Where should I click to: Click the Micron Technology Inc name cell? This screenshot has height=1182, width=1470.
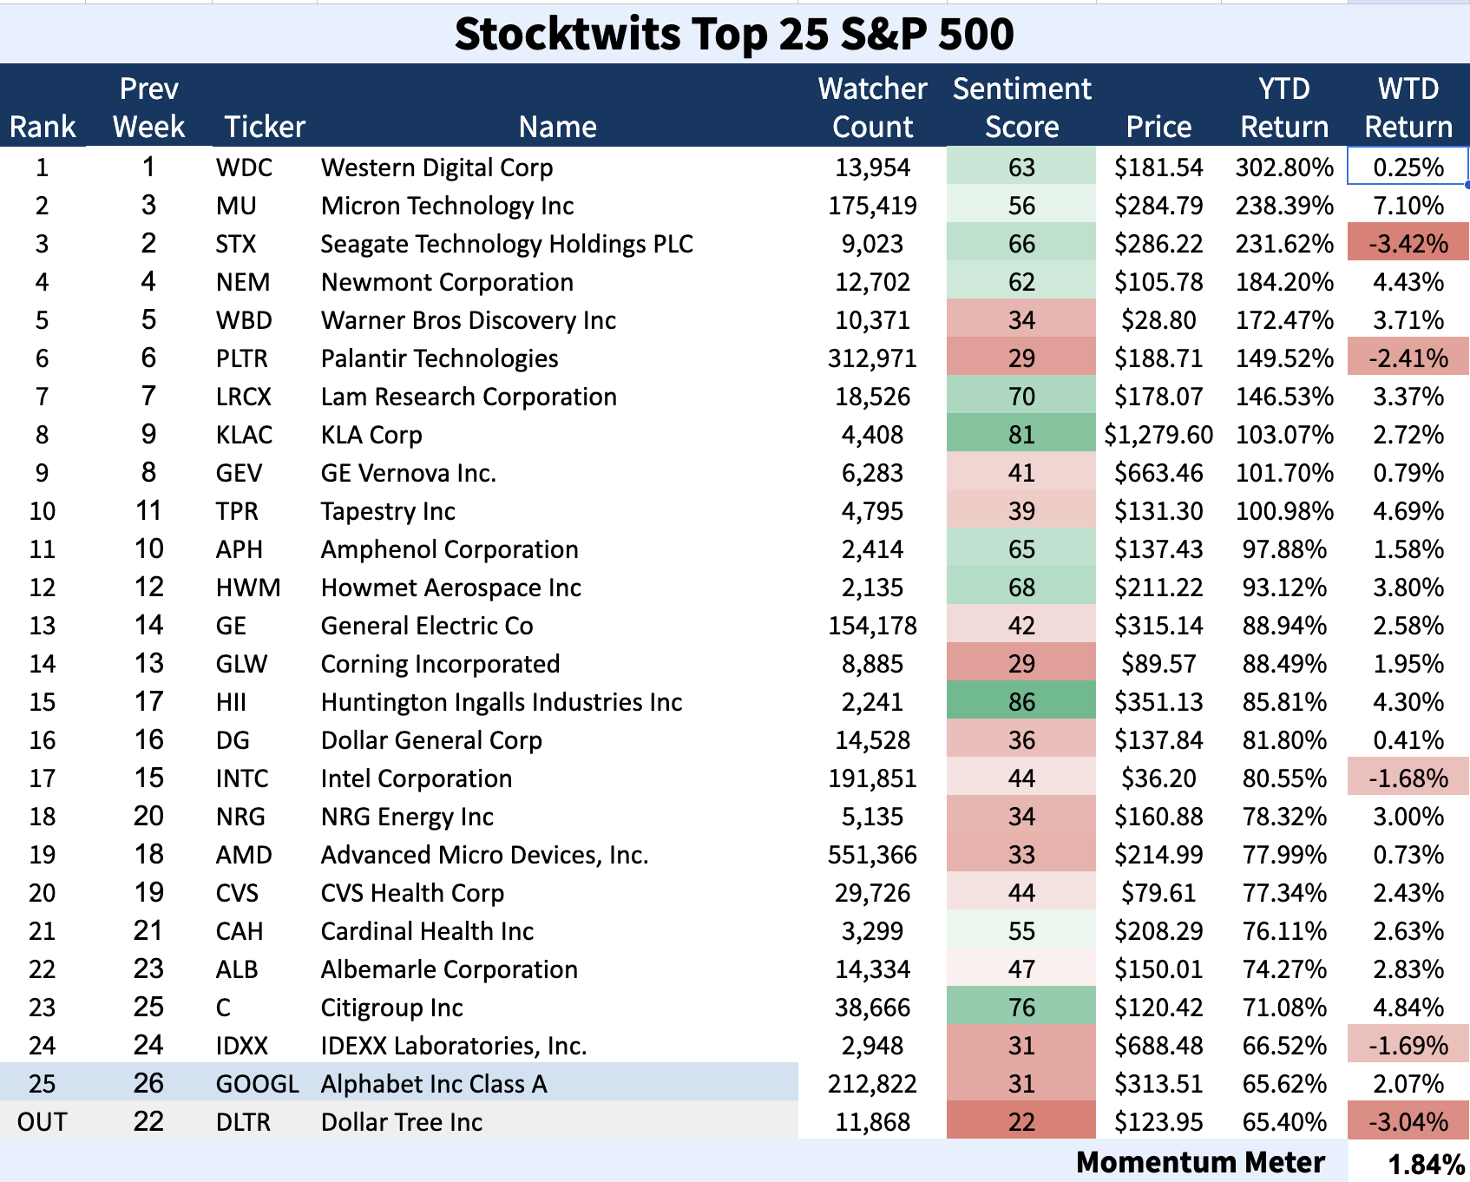(447, 206)
